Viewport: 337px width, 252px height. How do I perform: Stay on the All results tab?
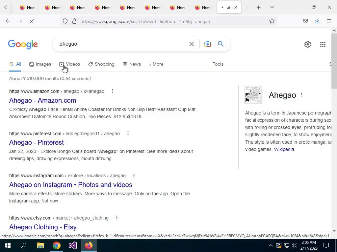pyautogui.click(x=15, y=64)
